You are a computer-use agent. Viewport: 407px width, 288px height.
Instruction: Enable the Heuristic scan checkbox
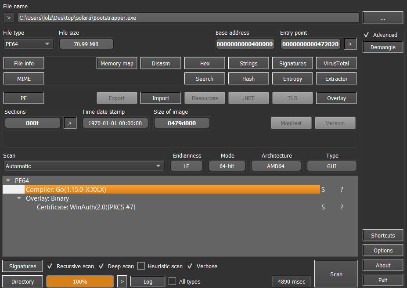[141, 266]
